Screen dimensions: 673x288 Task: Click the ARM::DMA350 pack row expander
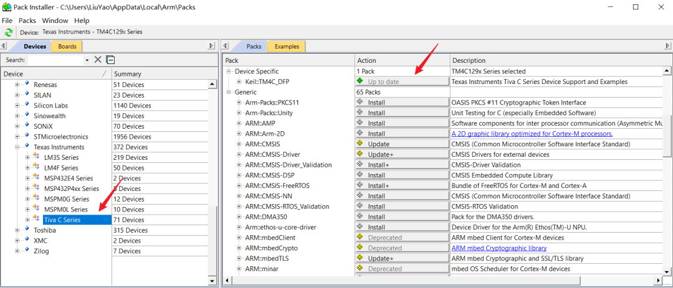pos(239,217)
